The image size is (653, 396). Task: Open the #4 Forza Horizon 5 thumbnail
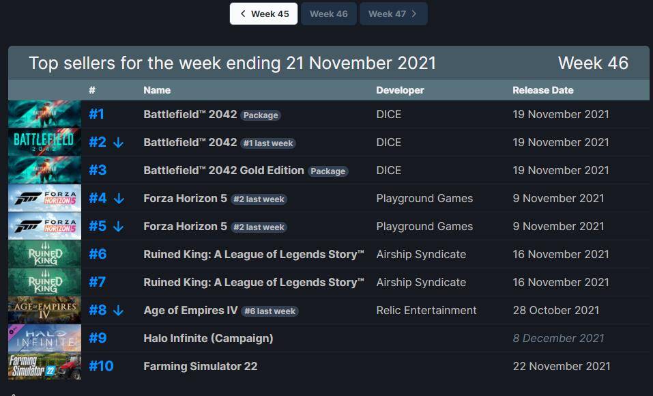[x=44, y=198]
